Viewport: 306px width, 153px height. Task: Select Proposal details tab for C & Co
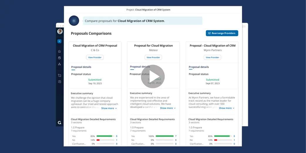click(x=81, y=67)
